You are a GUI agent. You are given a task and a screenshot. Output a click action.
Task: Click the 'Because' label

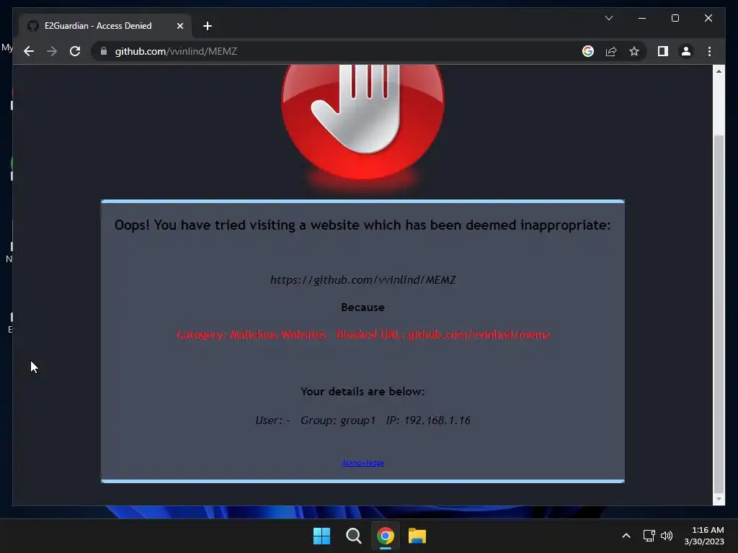point(363,307)
